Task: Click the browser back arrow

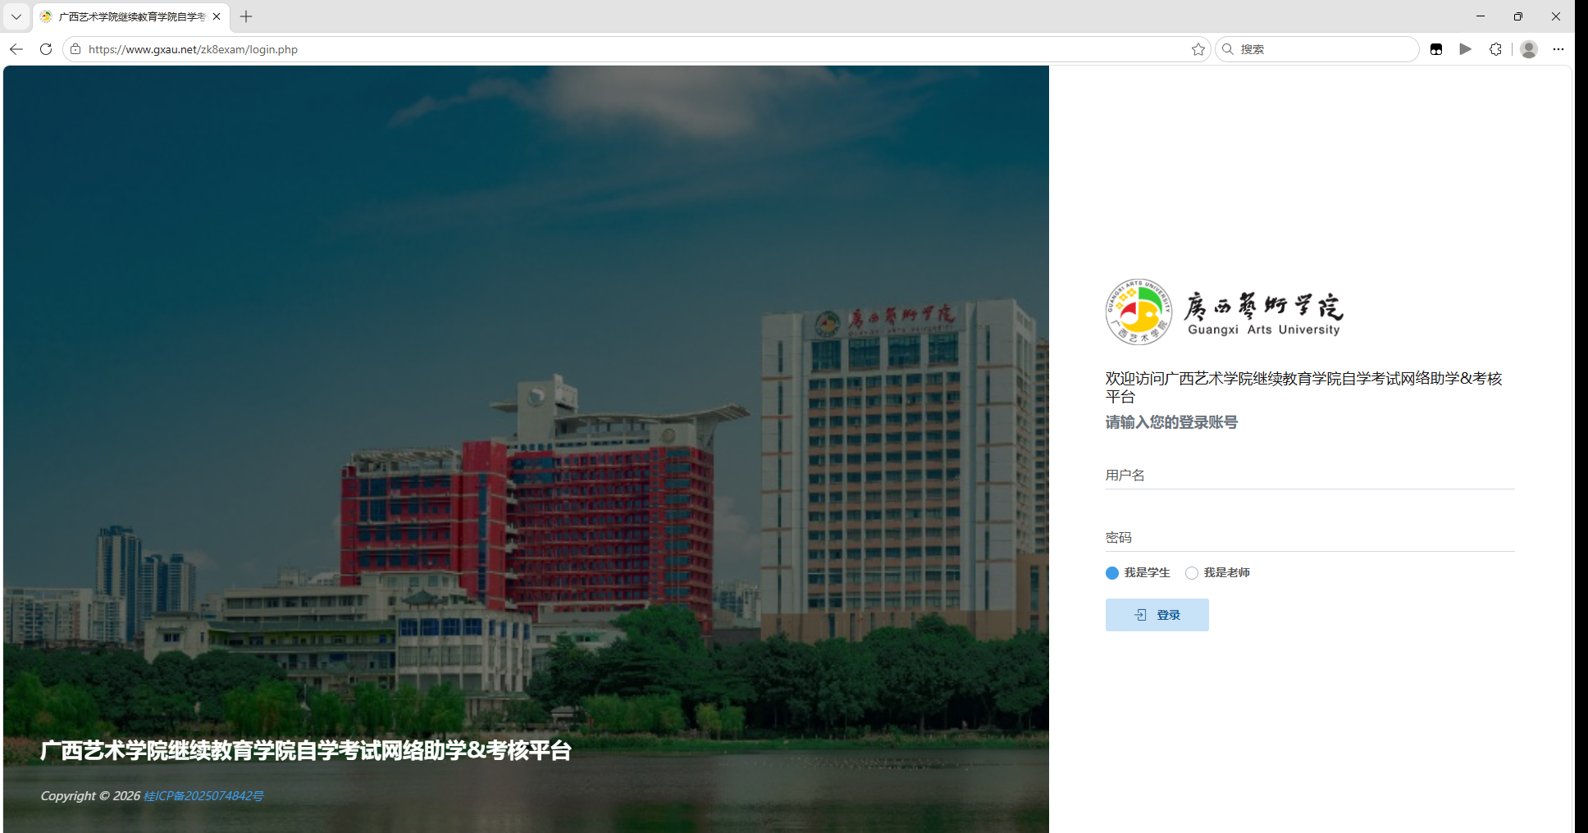Action: (x=16, y=49)
